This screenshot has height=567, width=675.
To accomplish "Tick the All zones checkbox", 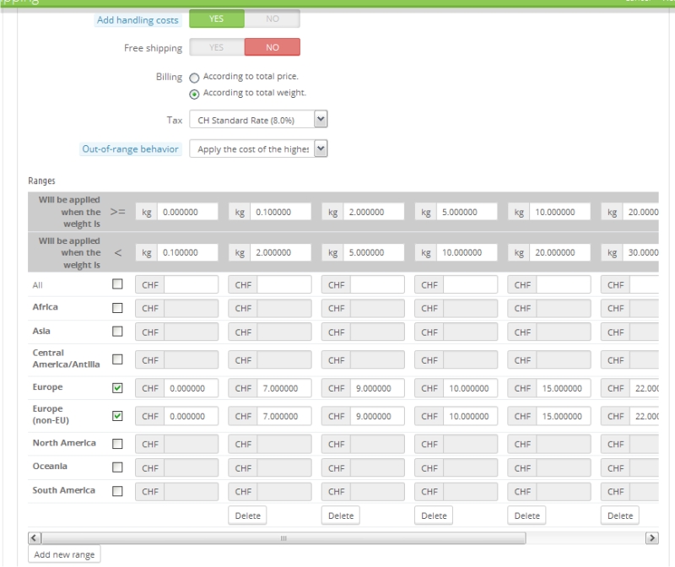I will pyautogui.click(x=117, y=284).
